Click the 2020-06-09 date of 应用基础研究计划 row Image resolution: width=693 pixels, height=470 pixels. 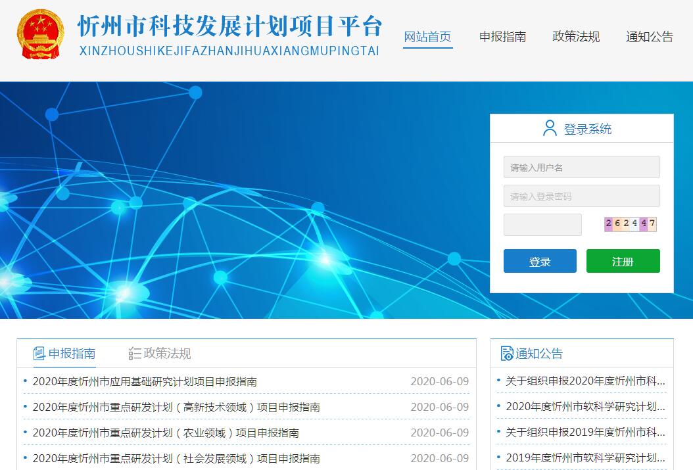point(440,381)
